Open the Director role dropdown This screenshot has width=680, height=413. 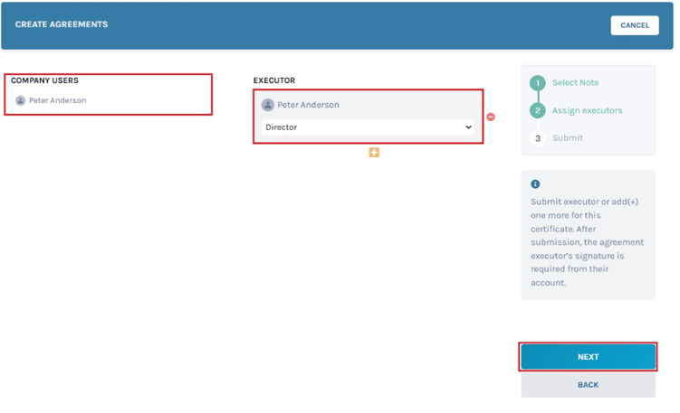coord(368,127)
